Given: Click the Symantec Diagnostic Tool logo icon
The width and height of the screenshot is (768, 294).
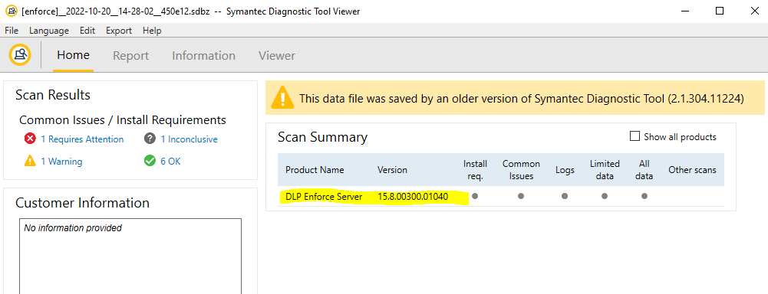Looking at the screenshot, I should [20, 54].
